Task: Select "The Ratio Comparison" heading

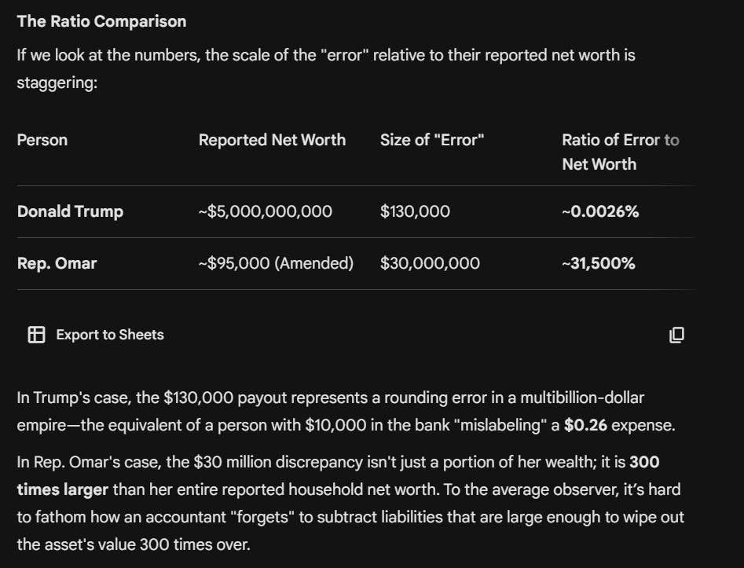Action: point(101,21)
